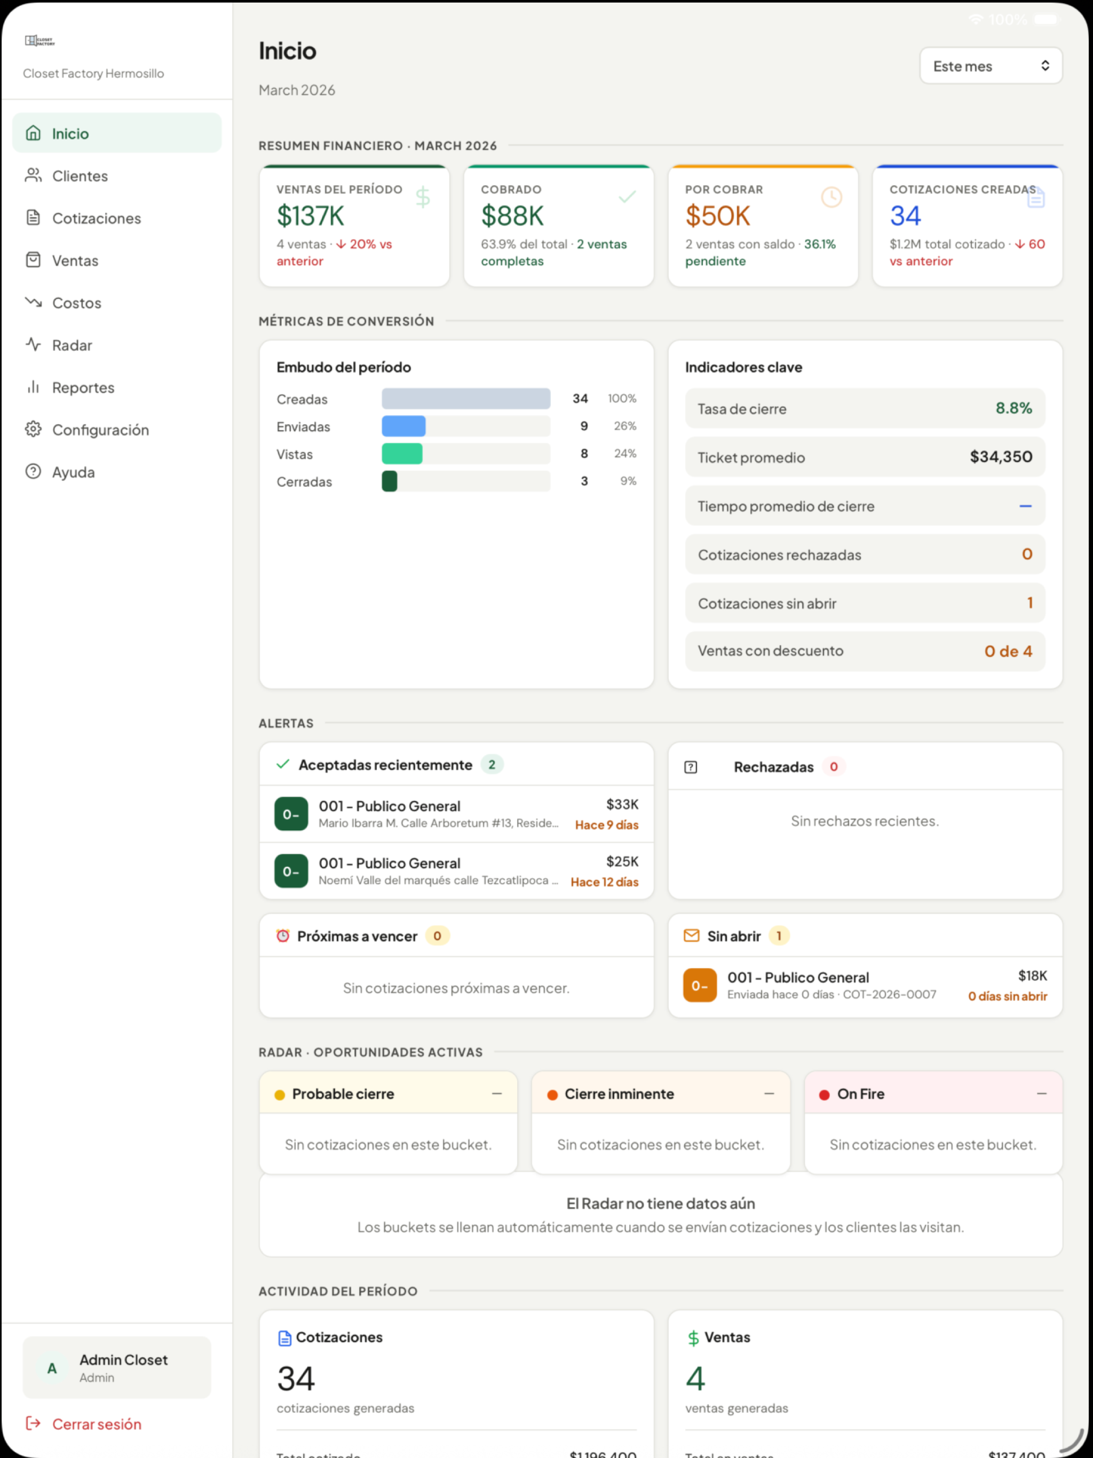
Task: Click the checkmark icon in Cobrado card
Action: pos(628,196)
